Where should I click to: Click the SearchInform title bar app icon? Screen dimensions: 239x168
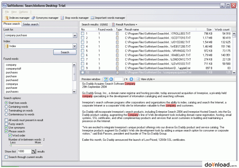(4, 6)
